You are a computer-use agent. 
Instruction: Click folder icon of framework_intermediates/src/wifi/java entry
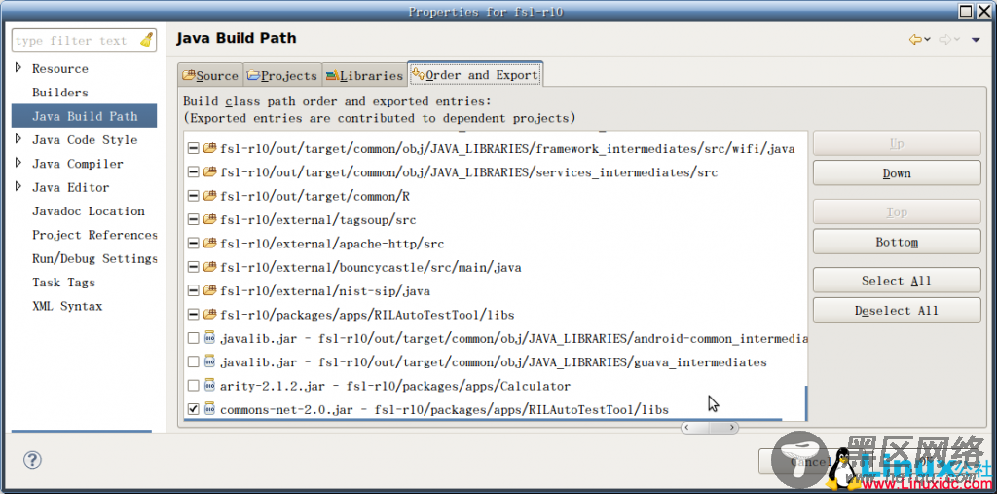coord(210,149)
